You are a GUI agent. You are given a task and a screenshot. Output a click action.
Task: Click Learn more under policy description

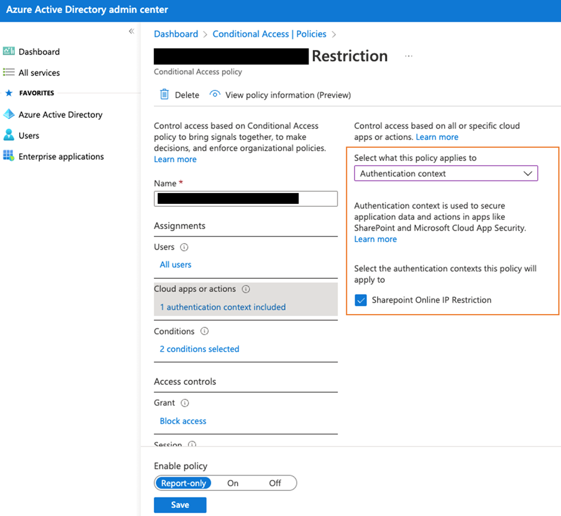(175, 159)
